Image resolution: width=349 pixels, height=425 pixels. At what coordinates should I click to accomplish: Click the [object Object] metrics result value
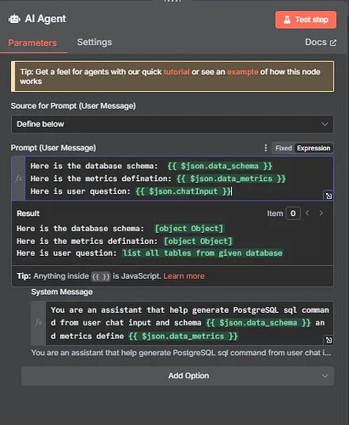198,241
